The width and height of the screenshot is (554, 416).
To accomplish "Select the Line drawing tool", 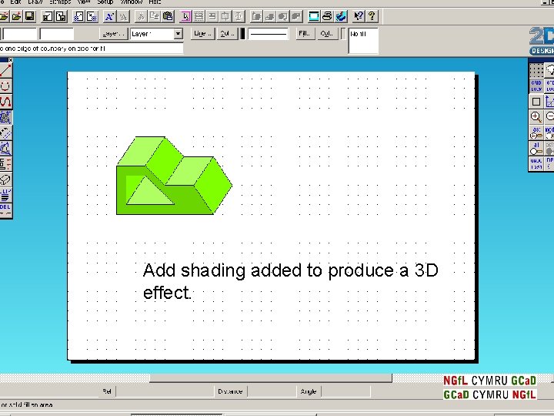I will (x=5, y=70).
